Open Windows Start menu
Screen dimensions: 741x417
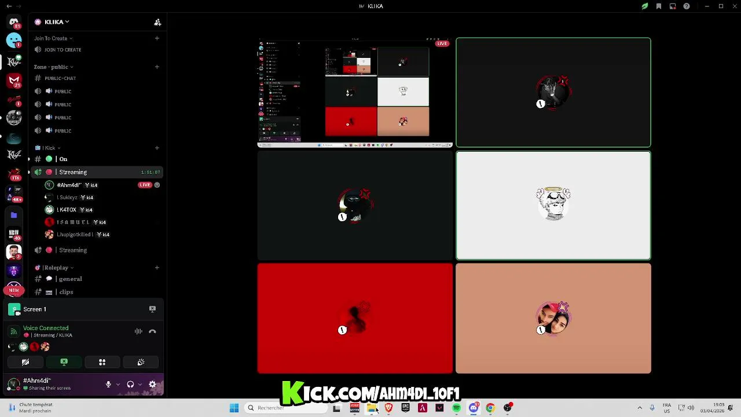click(234, 408)
